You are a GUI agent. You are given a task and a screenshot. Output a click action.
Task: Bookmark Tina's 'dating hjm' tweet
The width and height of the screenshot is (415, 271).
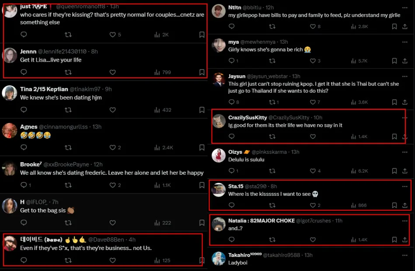[x=202, y=110]
